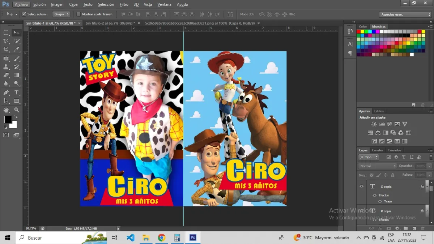Select the Rectangular Marquee tool
Viewport: 434px width, 244px height.
(x=6, y=33)
